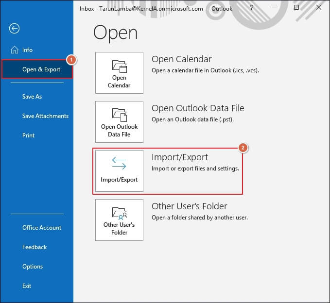
Task: Click the Import/Export heading text
Action: point(180,157)
